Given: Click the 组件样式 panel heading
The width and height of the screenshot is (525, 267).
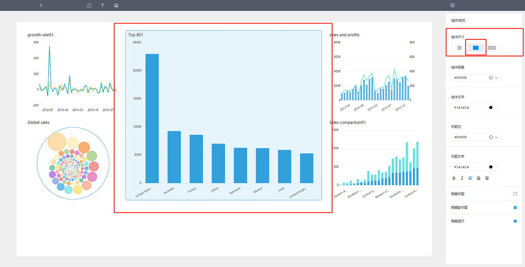Looking at the screenshot, I should [458, 21].
